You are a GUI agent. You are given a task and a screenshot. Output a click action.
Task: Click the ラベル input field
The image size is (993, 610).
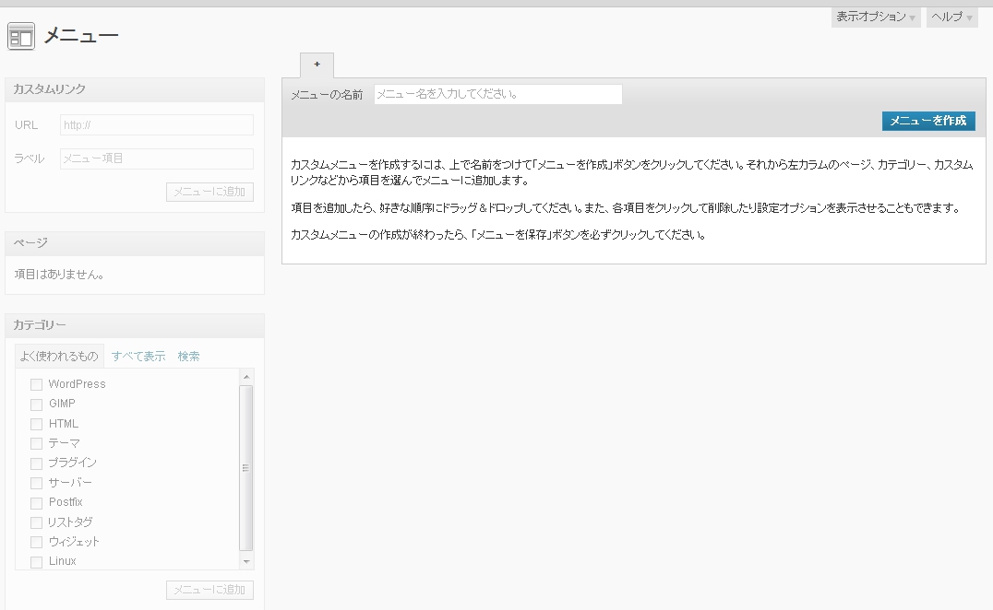tap(156, 158)
